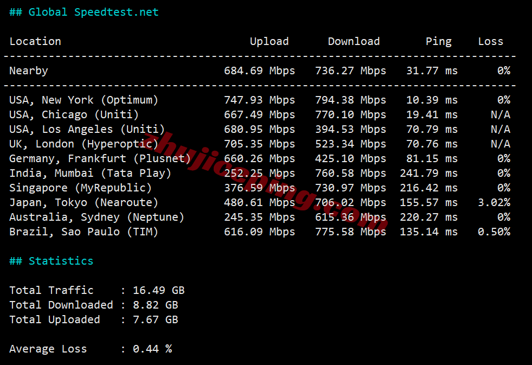
Task: Select downloaded value '8.82 GB'
Action: pos(156,305)
